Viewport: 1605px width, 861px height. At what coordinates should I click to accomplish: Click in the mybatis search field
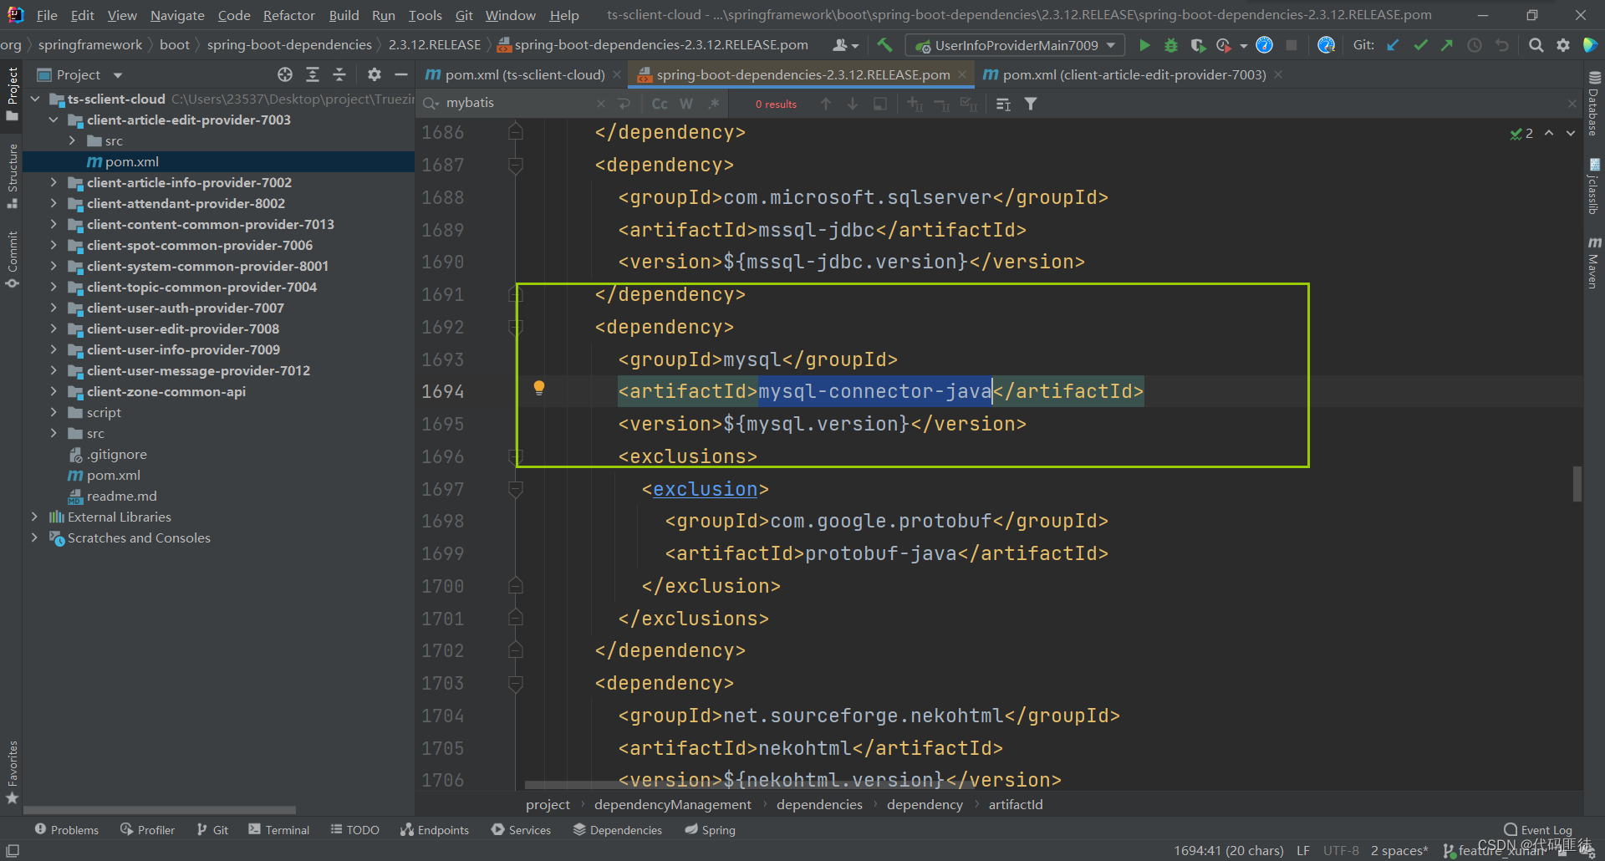pos(518,103)
